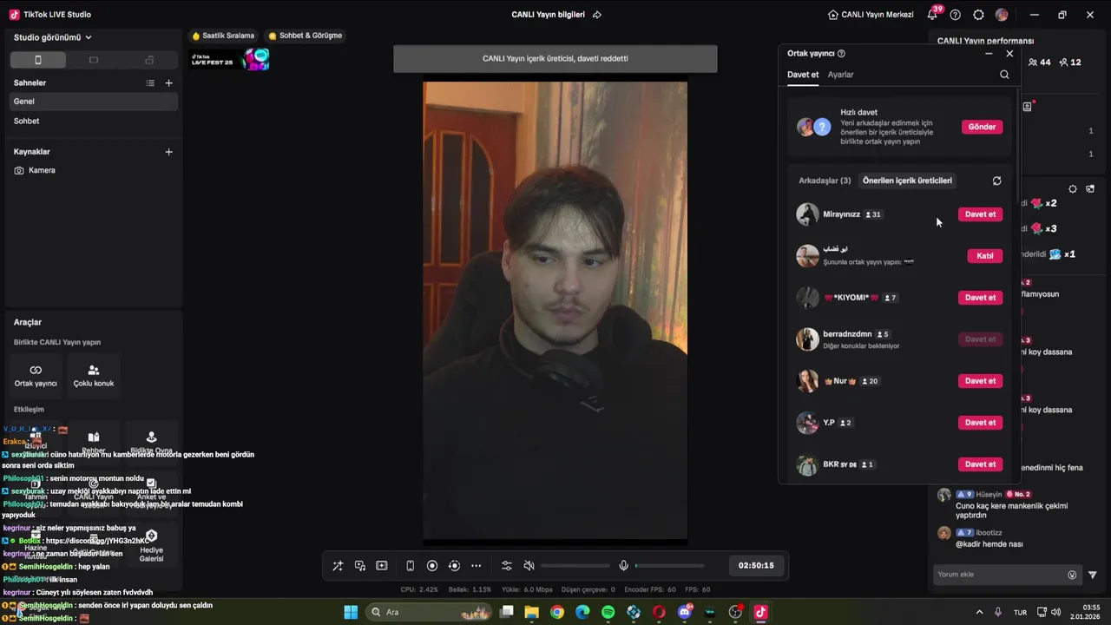1111x625 pixels.
Task: Adjust the speaker volume slider
Action: [x=575, y=566]
